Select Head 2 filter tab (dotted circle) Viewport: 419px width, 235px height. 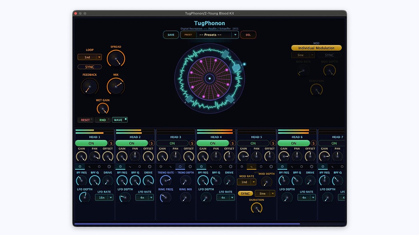(120, 167)
